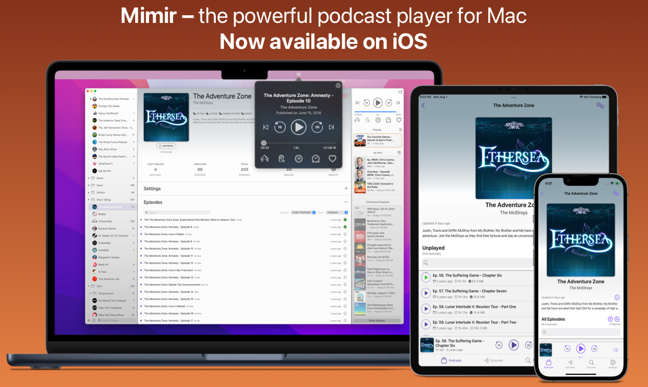Collapse the Story Telling folder in the sidebar
This screenshot has width=648, height=387.
pyautogui.click(x=89, y=200)
